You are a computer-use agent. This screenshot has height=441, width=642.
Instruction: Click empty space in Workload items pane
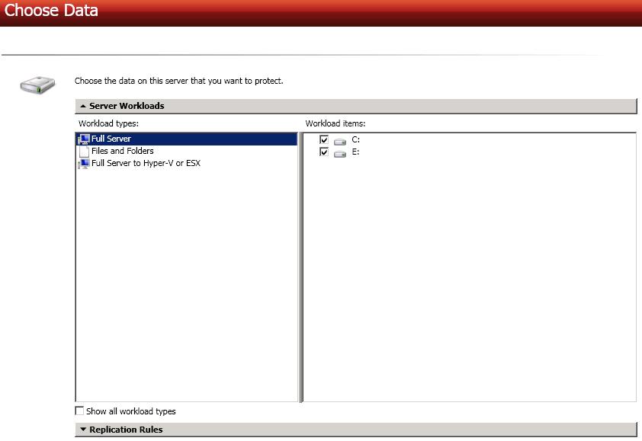coord(469,289)
